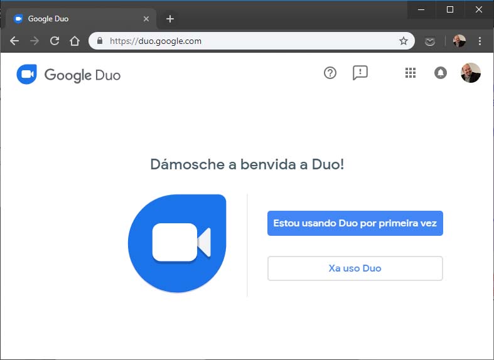Screen dimensions: 494x360
Task: Click the 'Google Duo' header text
Action: click(83, 75)
